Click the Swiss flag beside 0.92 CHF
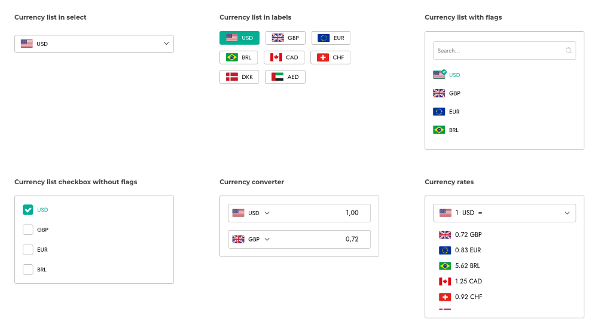 point(445,297)
